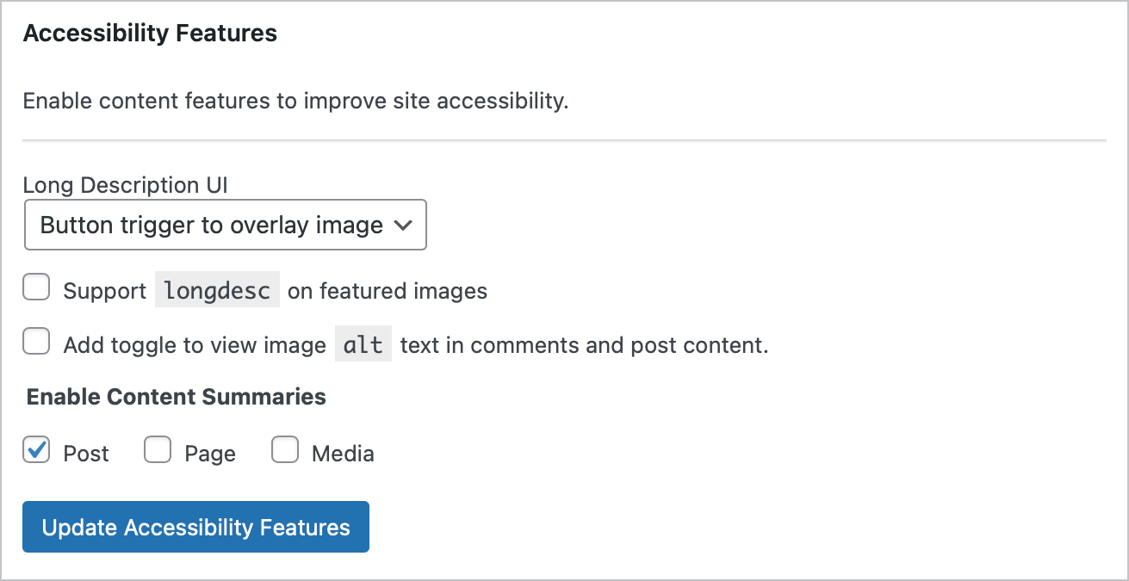Viewport: 1129px width, 581px height.
Task: Click the longdesc code label
Action: pos(217,289)
